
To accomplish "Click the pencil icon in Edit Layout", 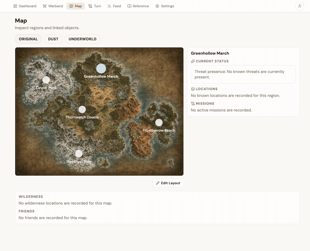I will coord(158,183).
